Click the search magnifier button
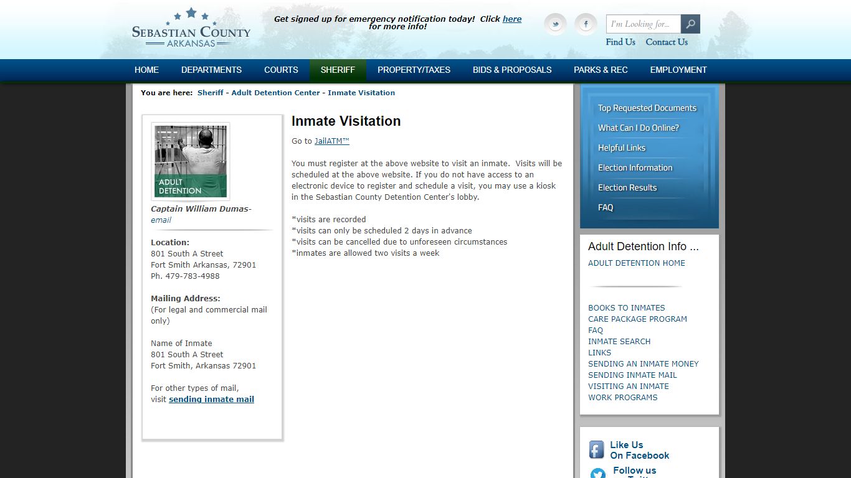The height and width of the screenshot is (478, 851). click(690, 24)
